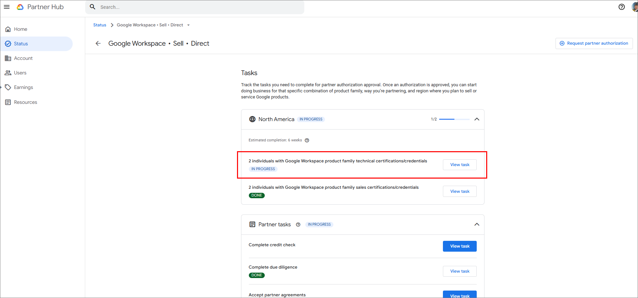Viewport: 638px width, 298px height.
Task: Click the 1/2 progress count text
Action: point(434,119)
